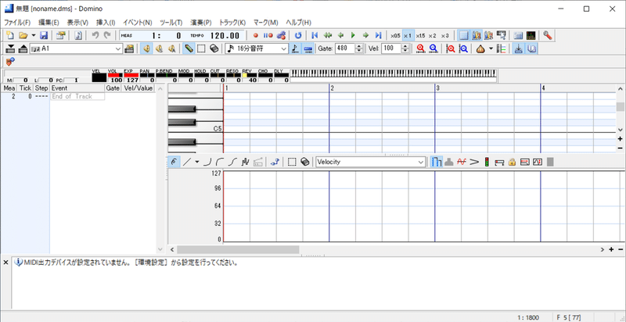Select the eraser tool in the graph toolbar
Screen dimensions: 626x322
click(x=304, y=162)
